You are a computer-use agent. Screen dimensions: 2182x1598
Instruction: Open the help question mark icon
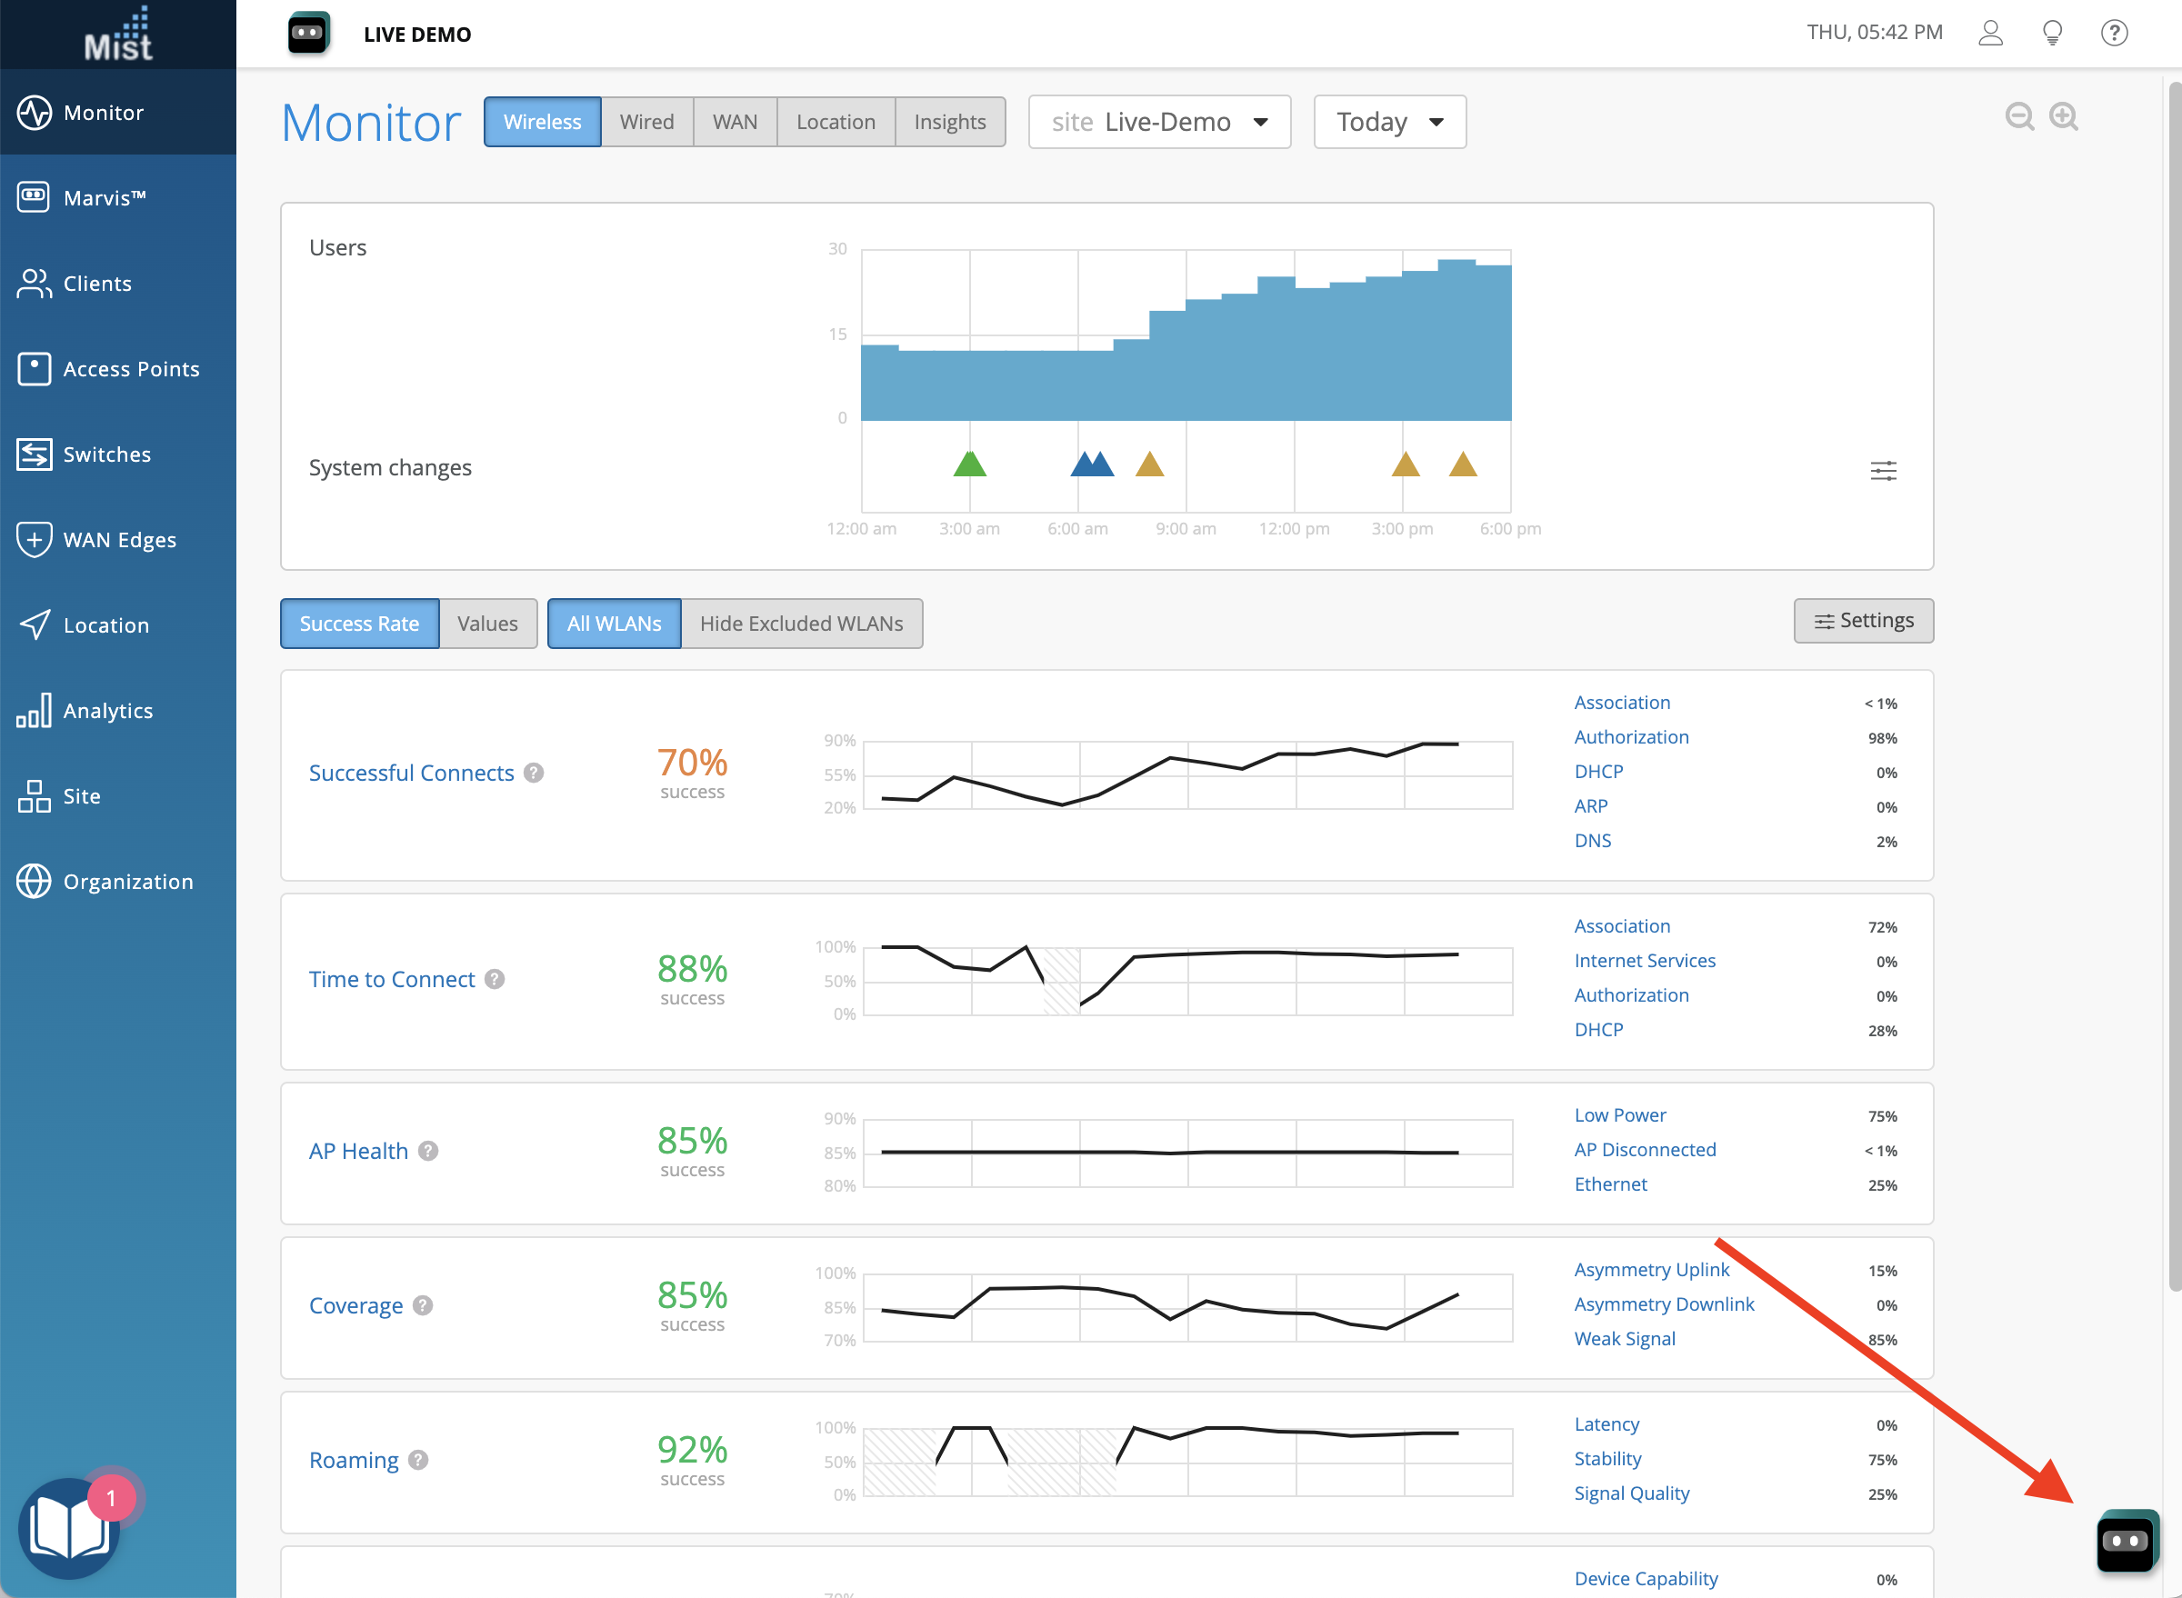point(2113,33)
